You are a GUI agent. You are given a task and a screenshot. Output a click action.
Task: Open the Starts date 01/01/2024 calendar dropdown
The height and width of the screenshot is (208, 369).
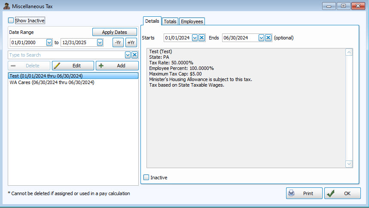195,38
